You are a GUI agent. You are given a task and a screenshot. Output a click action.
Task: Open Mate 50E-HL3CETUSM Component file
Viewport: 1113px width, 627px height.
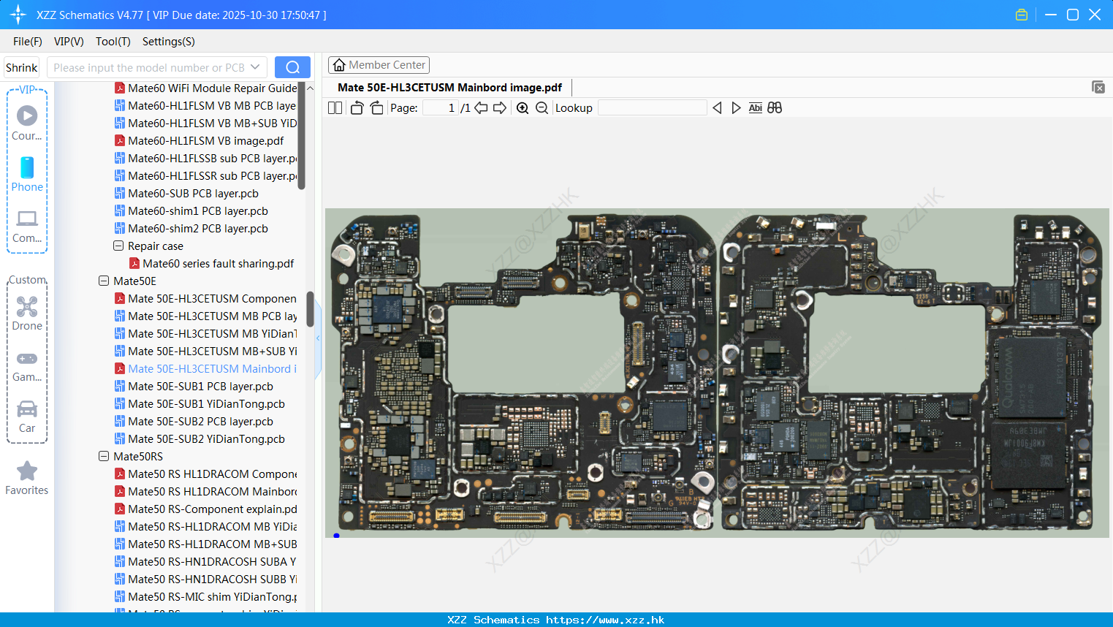coord(205,299)
